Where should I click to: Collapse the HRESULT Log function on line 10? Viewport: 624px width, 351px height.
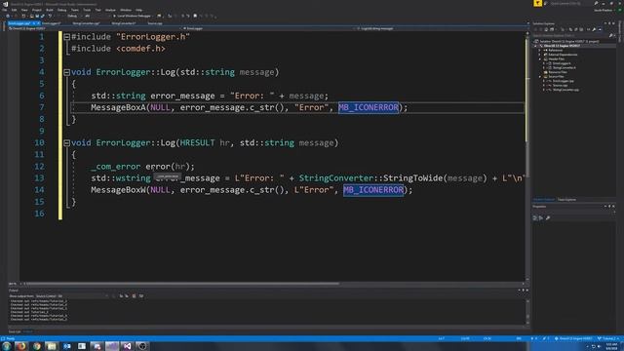coord(67,143)
